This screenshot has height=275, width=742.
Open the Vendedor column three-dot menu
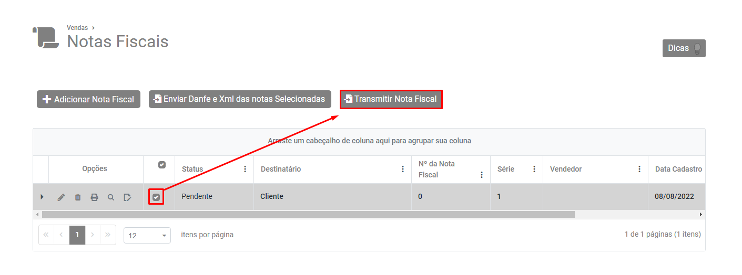[639, 169]
